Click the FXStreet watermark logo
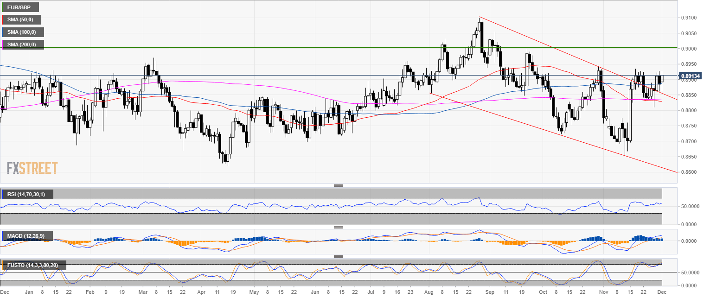The height and width of the screenshot is (298, 710). pyautogui.click(x=32, y=168)
